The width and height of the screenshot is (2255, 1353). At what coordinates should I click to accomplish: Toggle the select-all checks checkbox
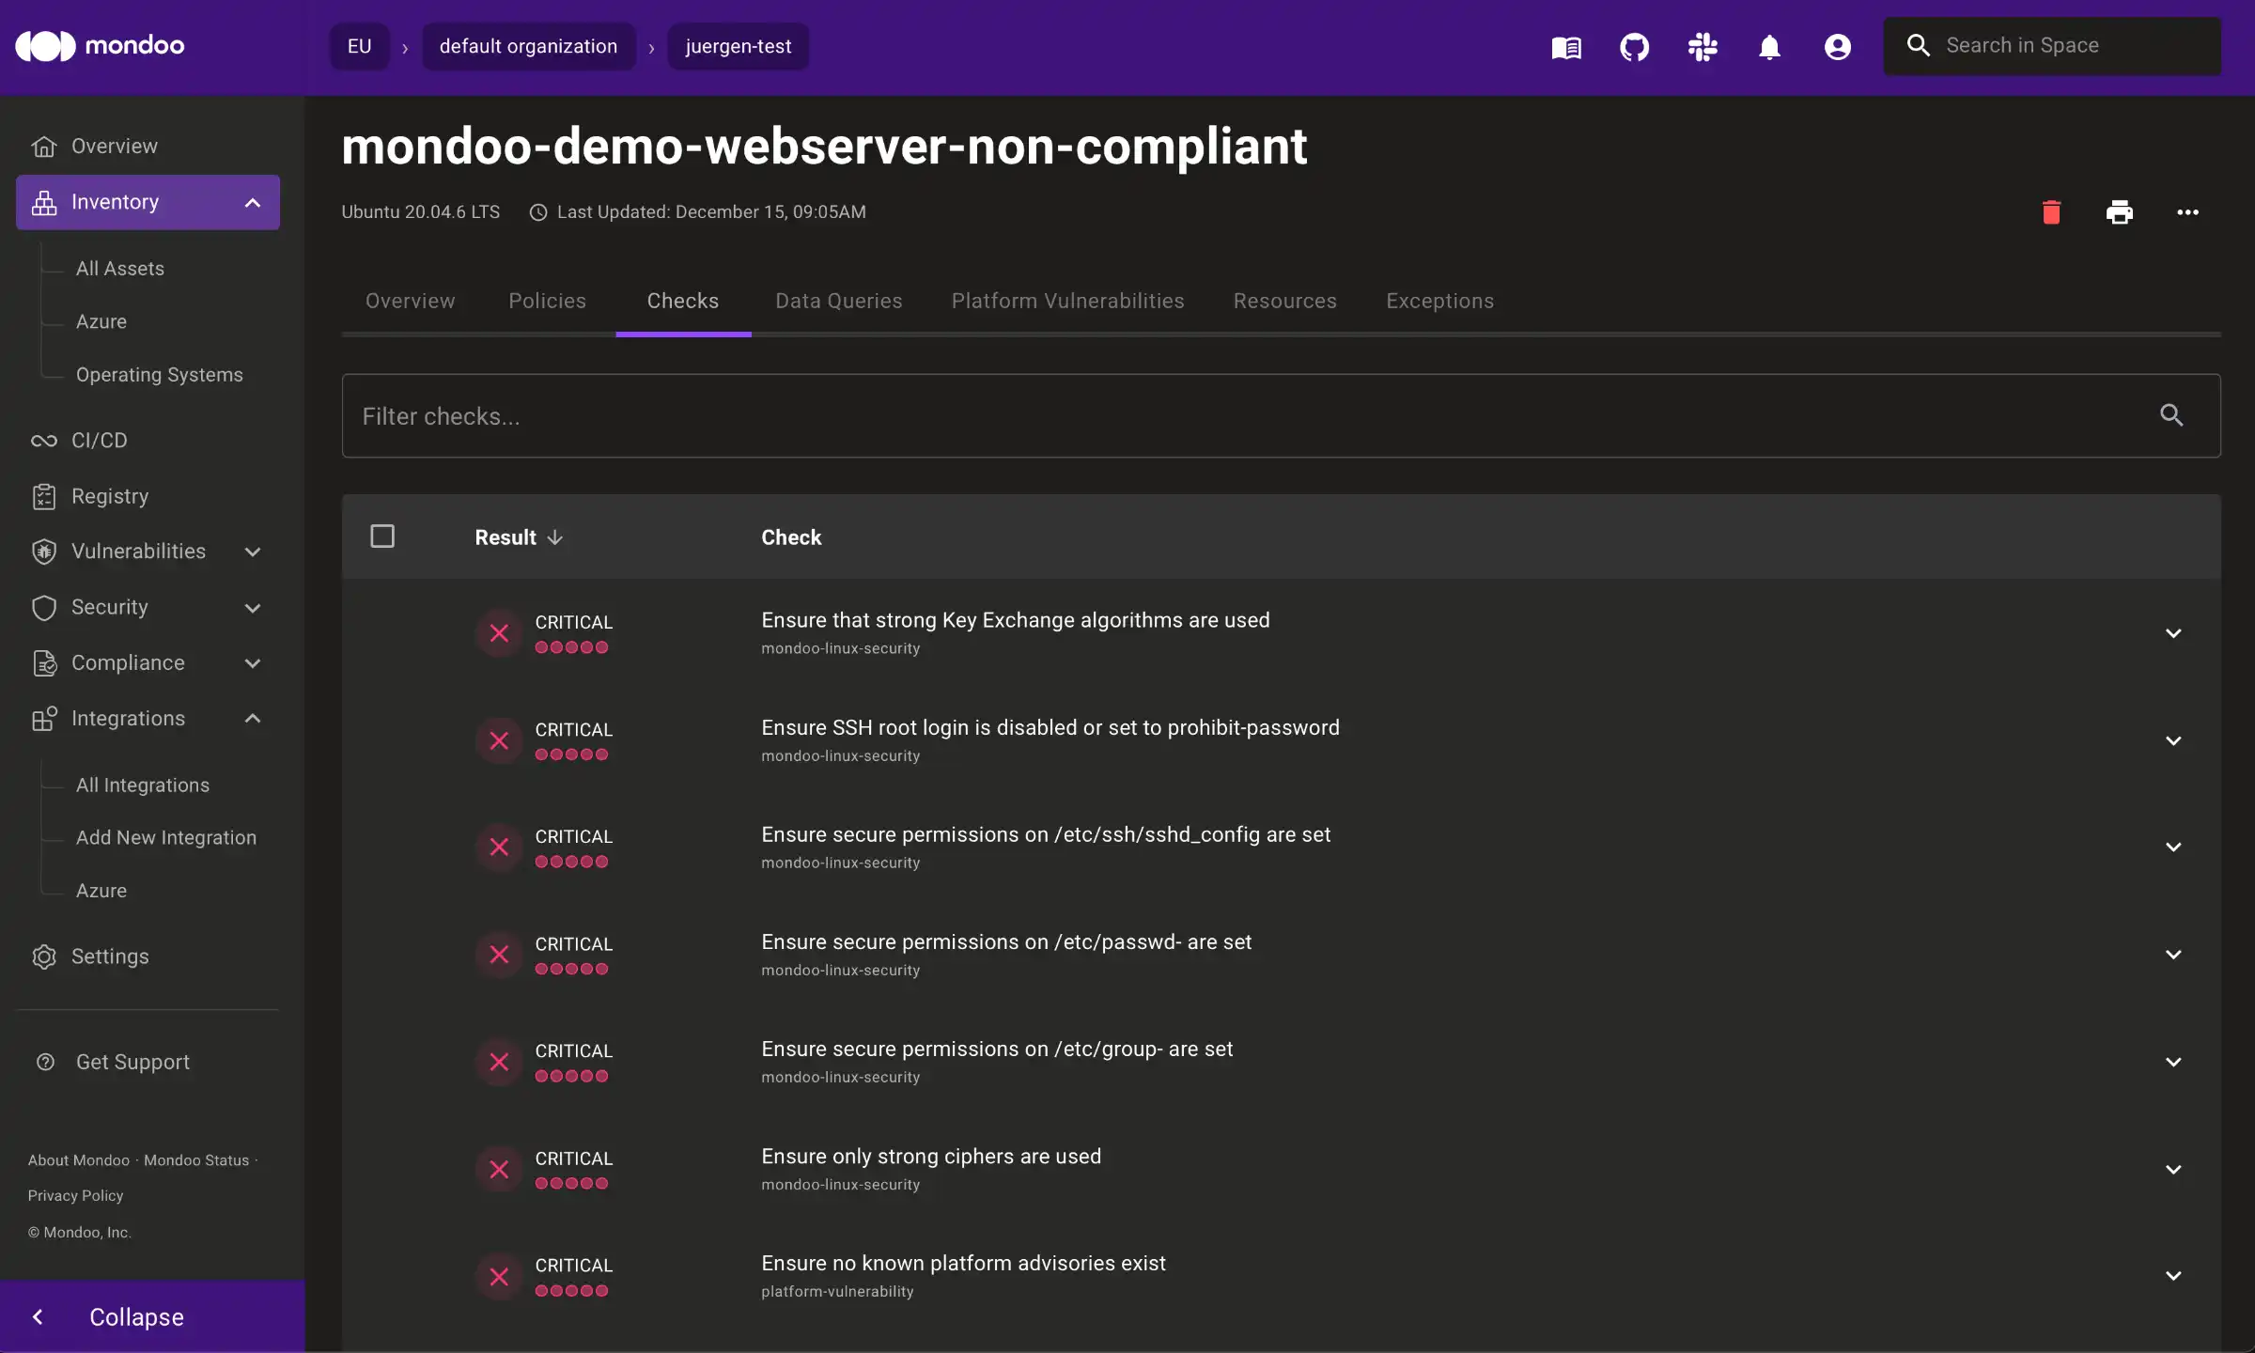click(382, 537)
